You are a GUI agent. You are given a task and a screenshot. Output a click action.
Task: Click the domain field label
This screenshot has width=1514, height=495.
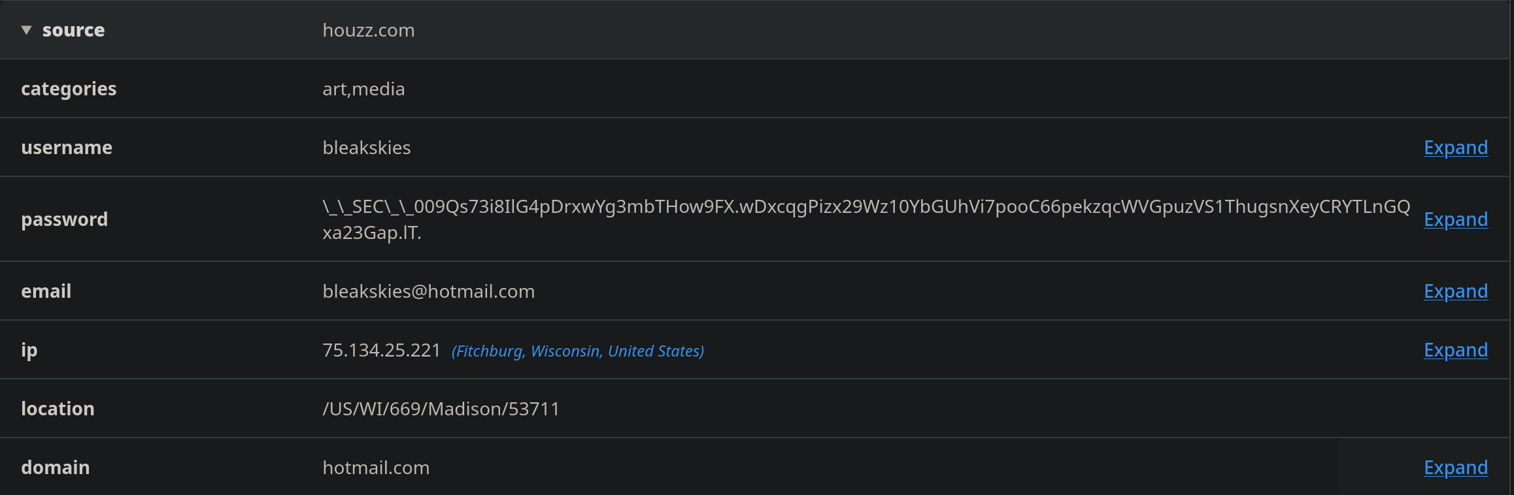click(55, 468)
